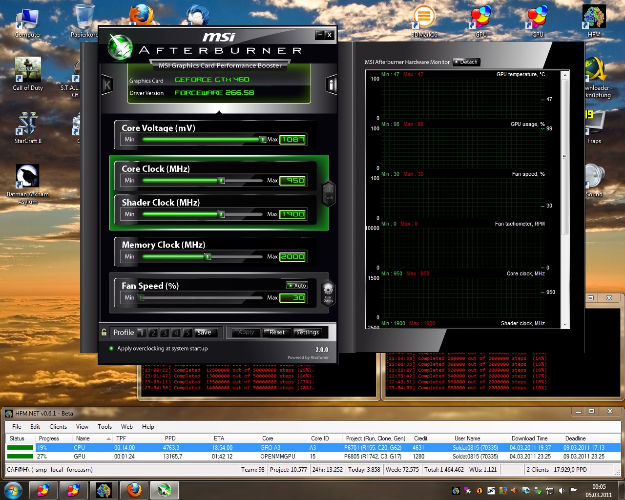This screenshot has width=625, height=500.
Task: Select the CPU client row in HFM.NET
Action: 313,448
